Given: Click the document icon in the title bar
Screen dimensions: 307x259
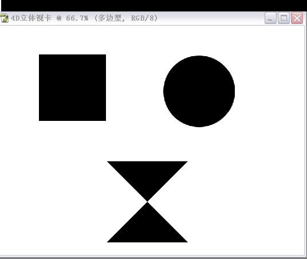Looking at the screenshot, I should tap(4, 18).
